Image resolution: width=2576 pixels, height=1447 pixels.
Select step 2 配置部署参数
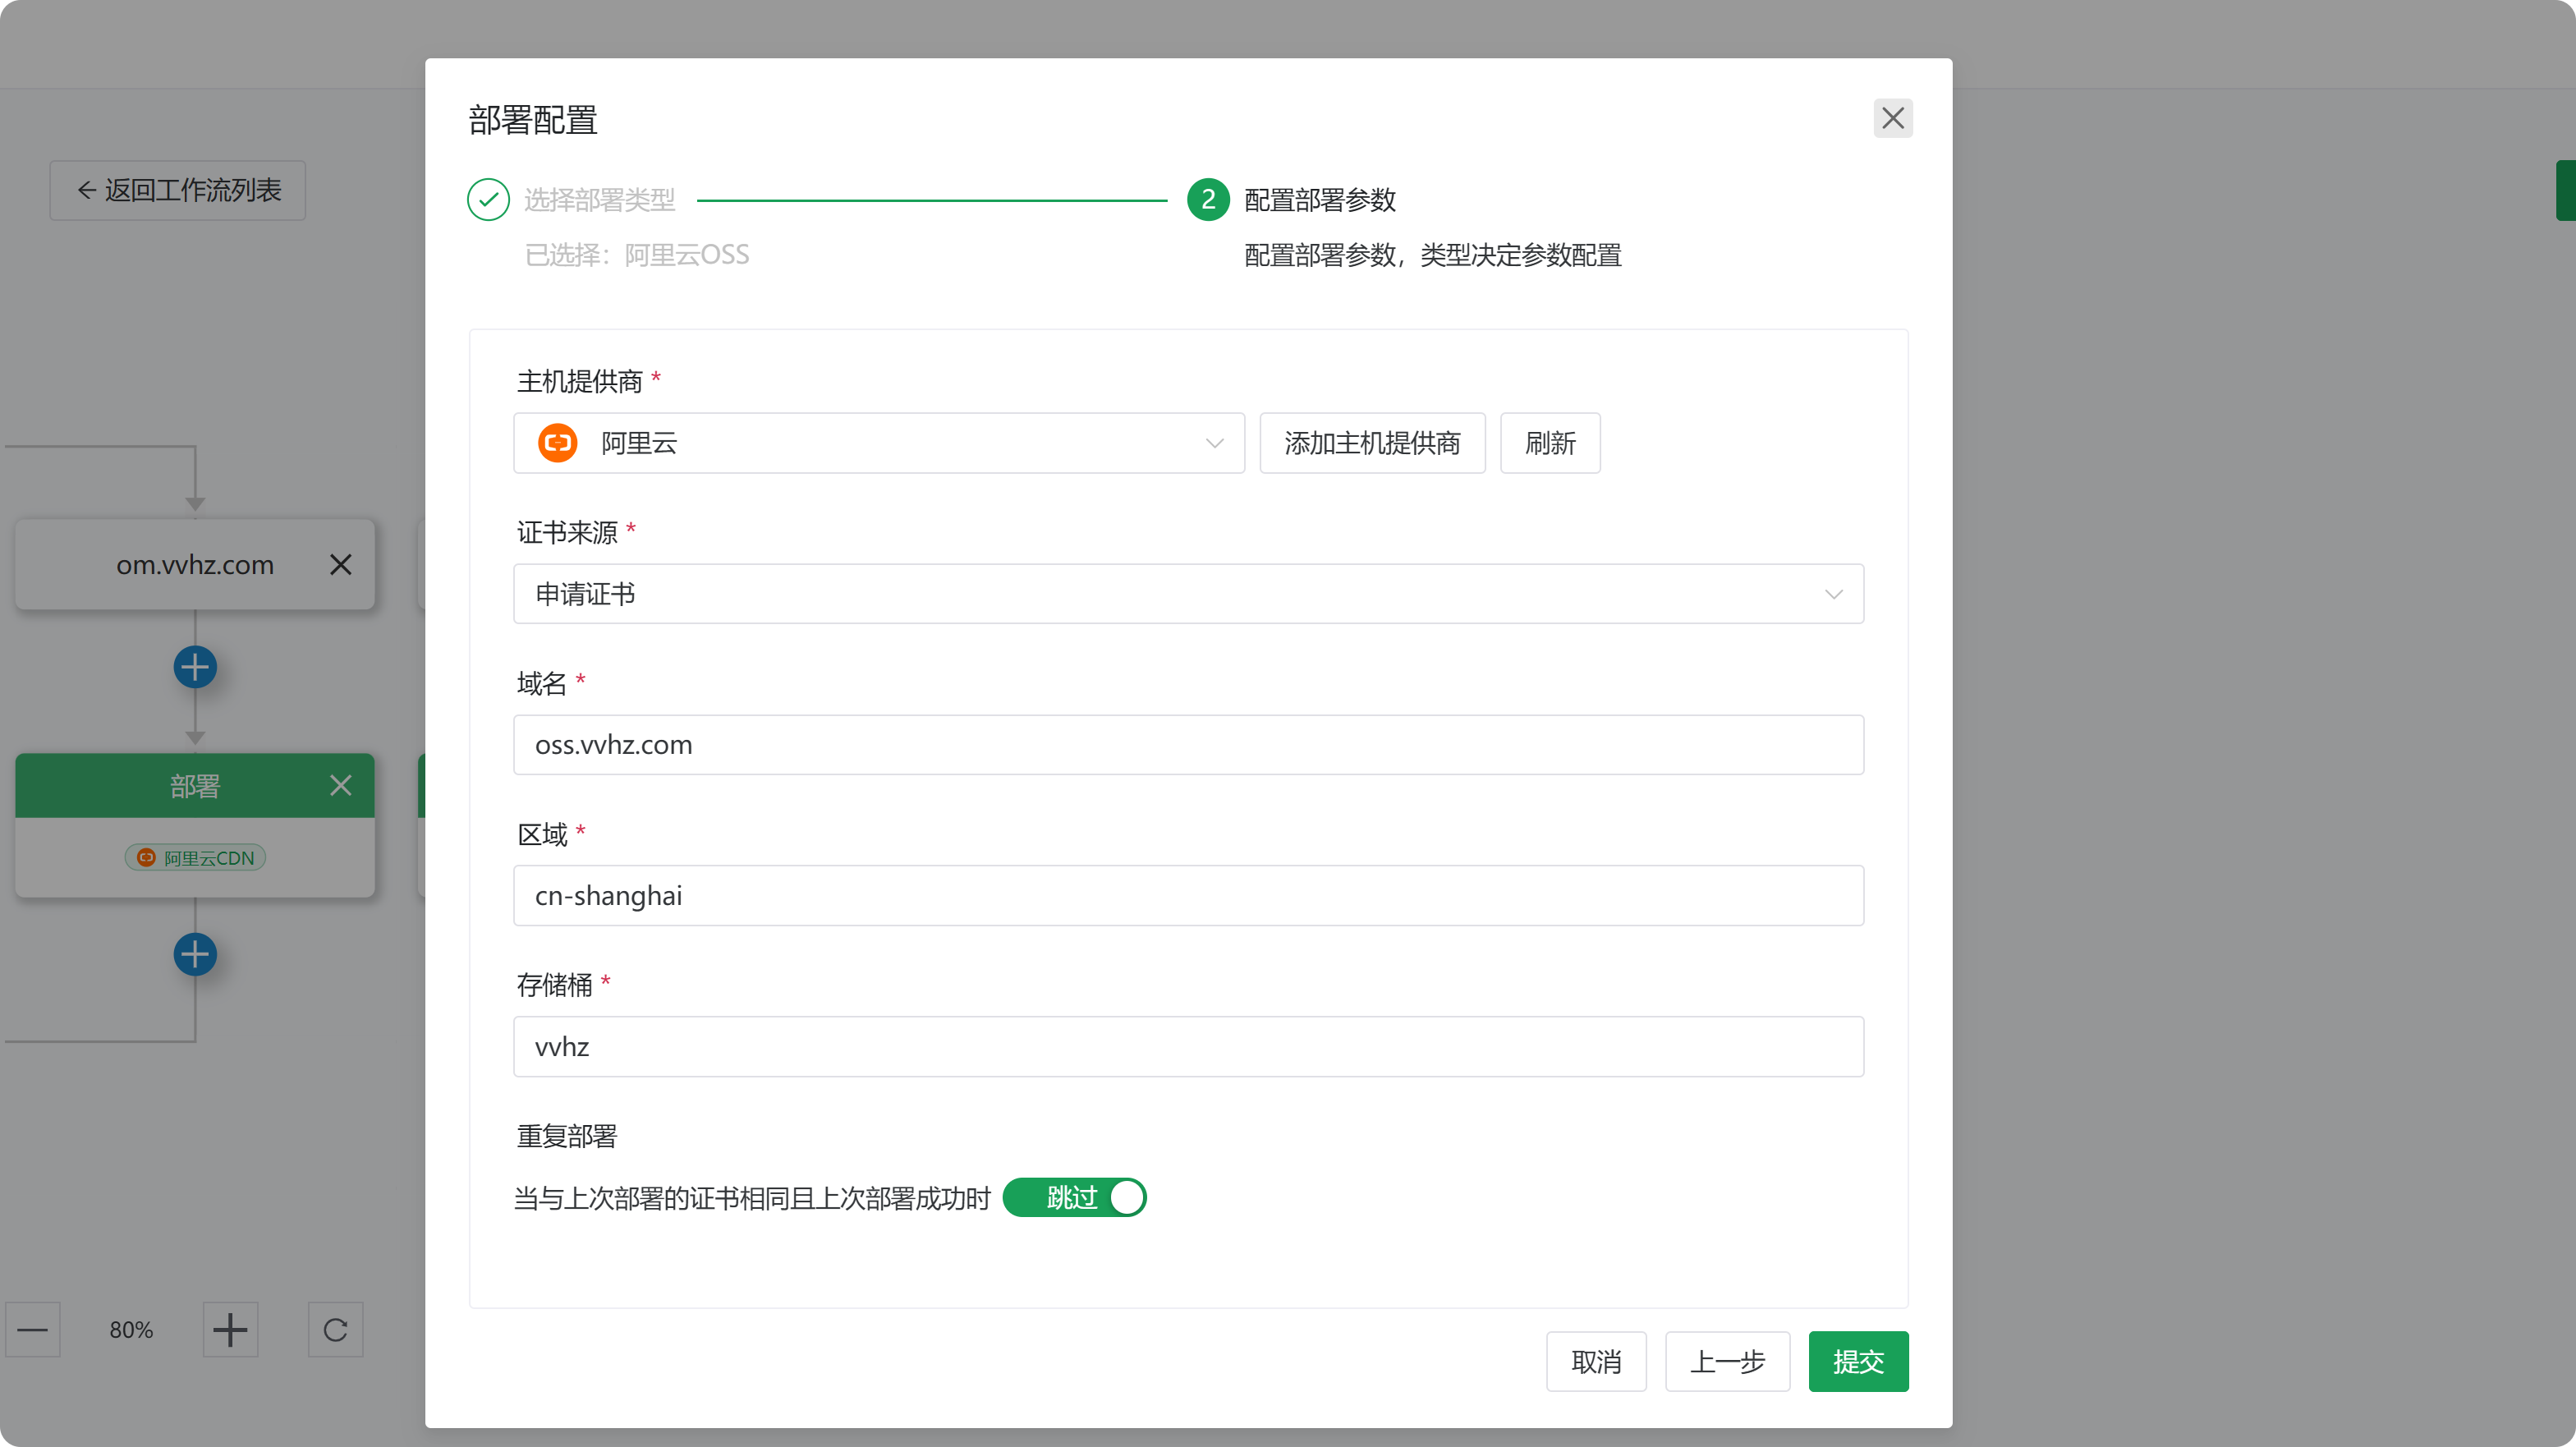click(1319, 200)
